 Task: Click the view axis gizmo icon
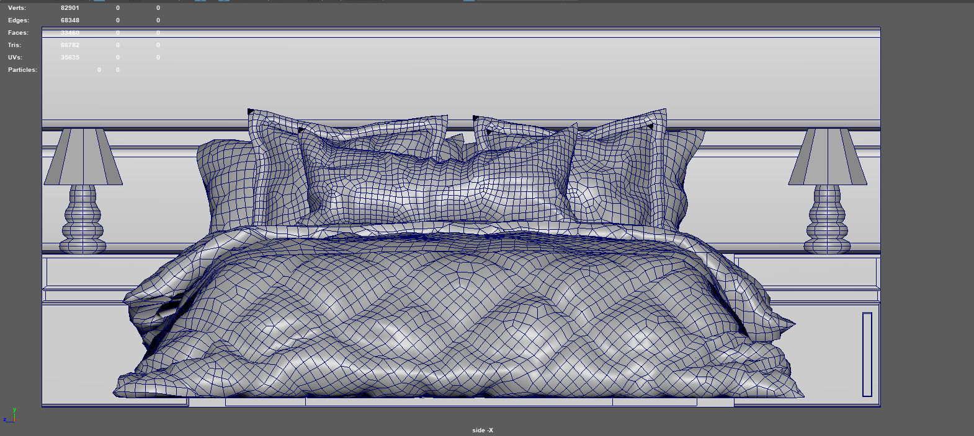pyautogui.click(x=9, y=415)
